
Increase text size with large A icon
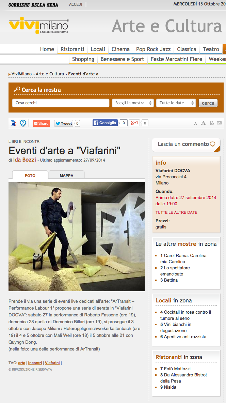203,123
